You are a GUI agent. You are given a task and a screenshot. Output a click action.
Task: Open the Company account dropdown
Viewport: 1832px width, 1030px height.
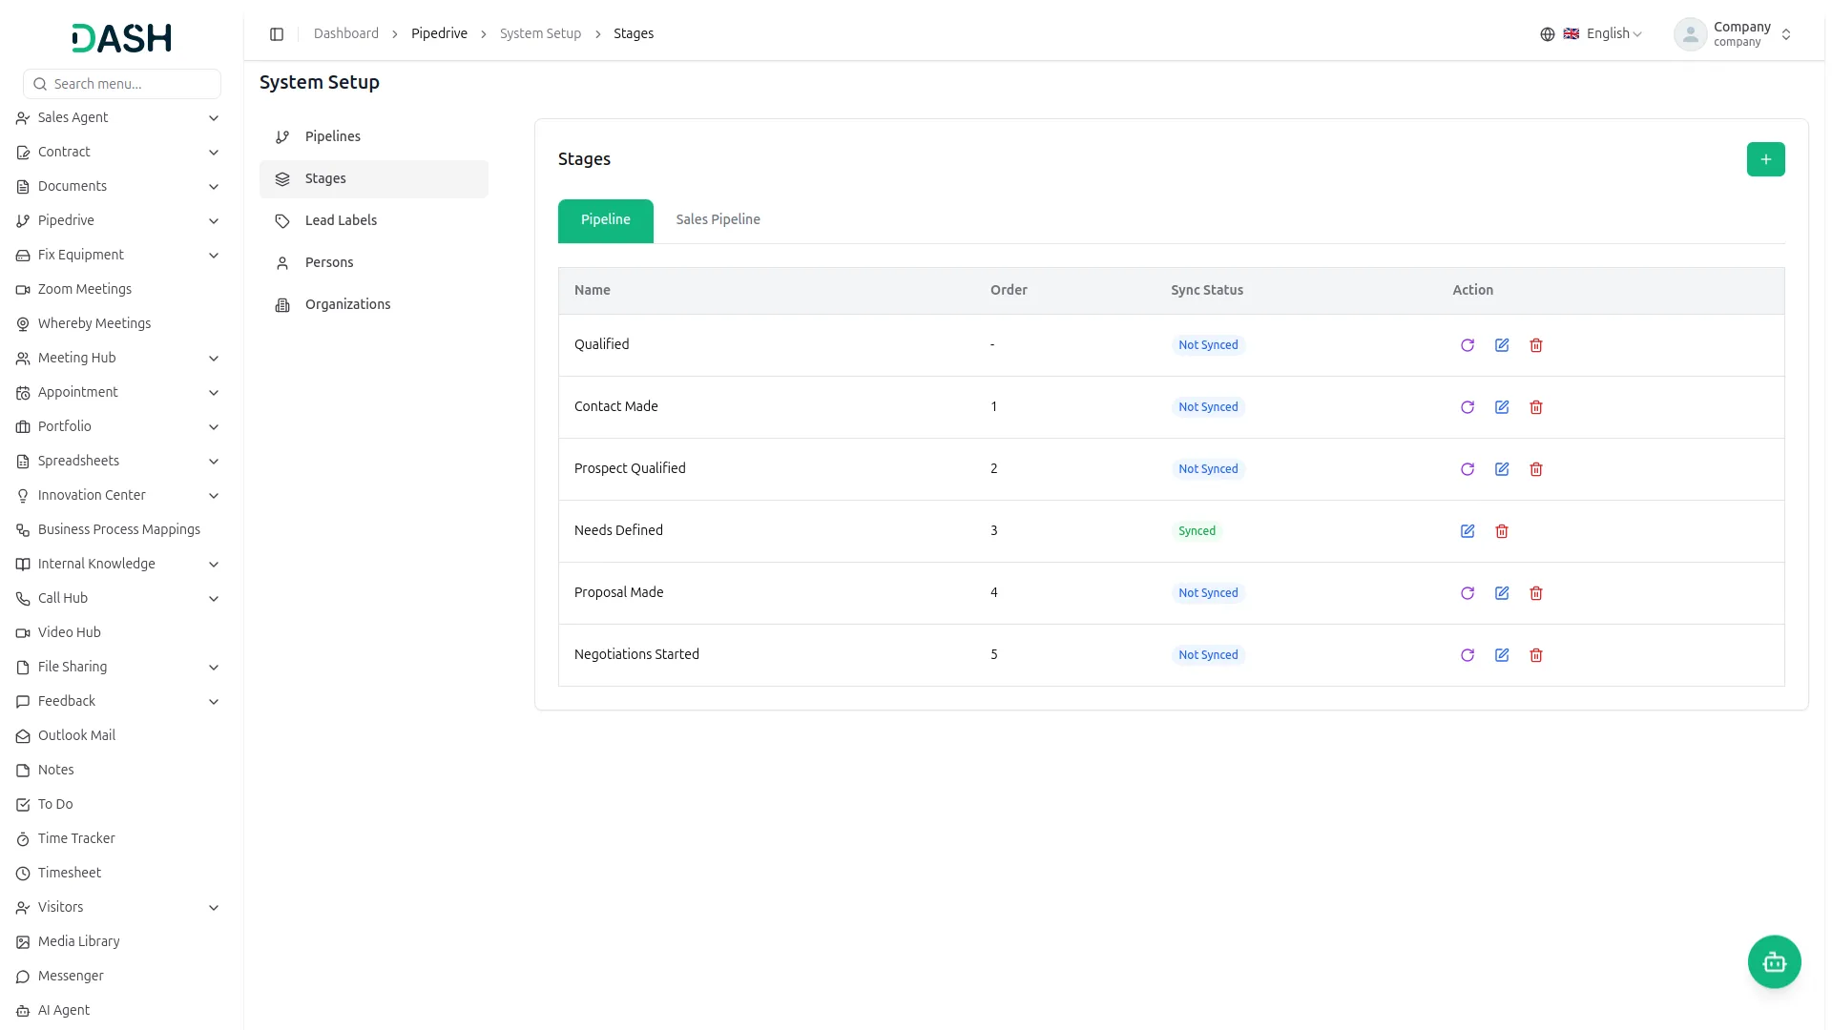[1734, 34]
